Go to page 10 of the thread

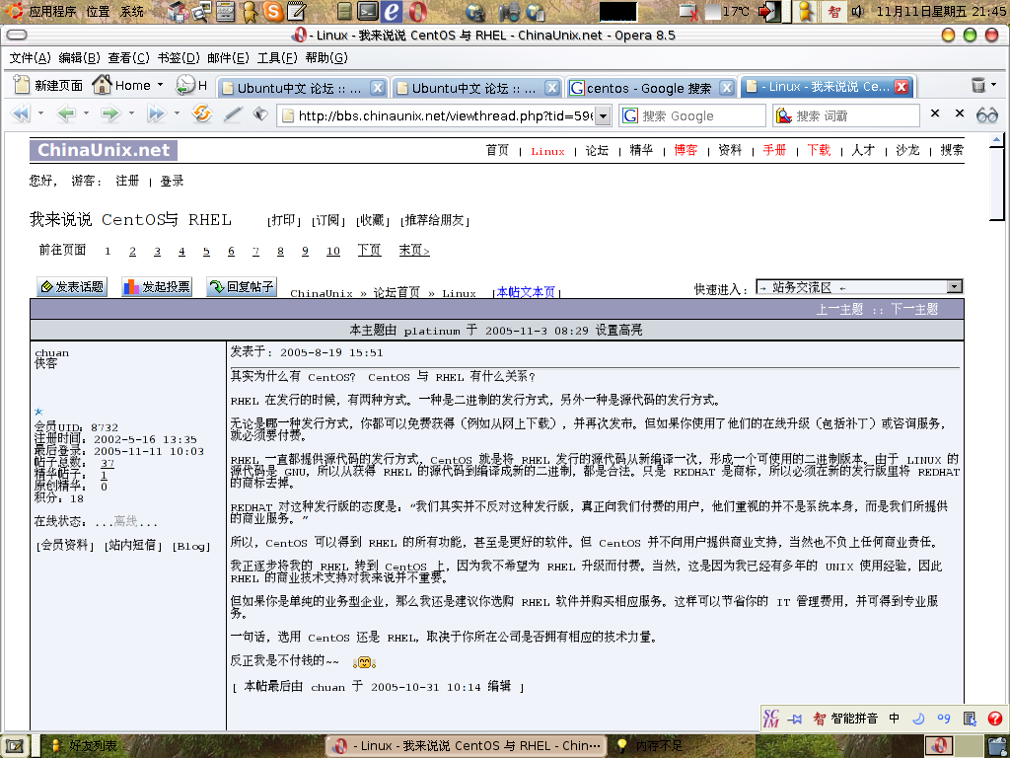(333, 251)
